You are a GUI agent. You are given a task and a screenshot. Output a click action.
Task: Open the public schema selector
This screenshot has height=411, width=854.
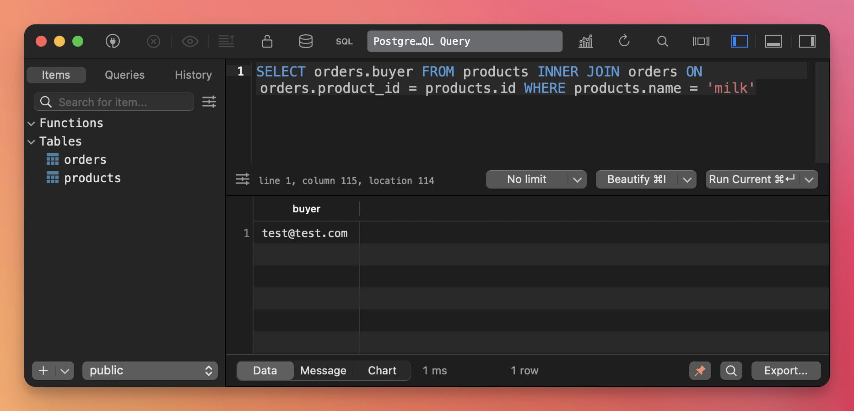tap(150, 371)
